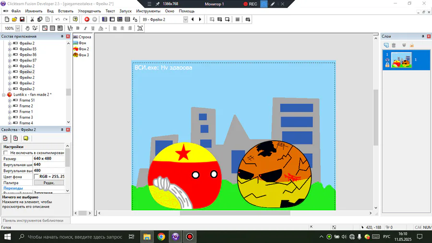Expand the Фрейм 86 tree node

click(x=10, y=55)
